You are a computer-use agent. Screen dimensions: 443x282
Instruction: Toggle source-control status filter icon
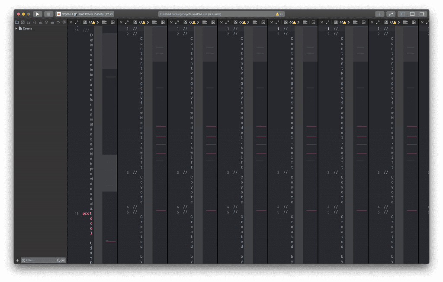coord(63,260)
